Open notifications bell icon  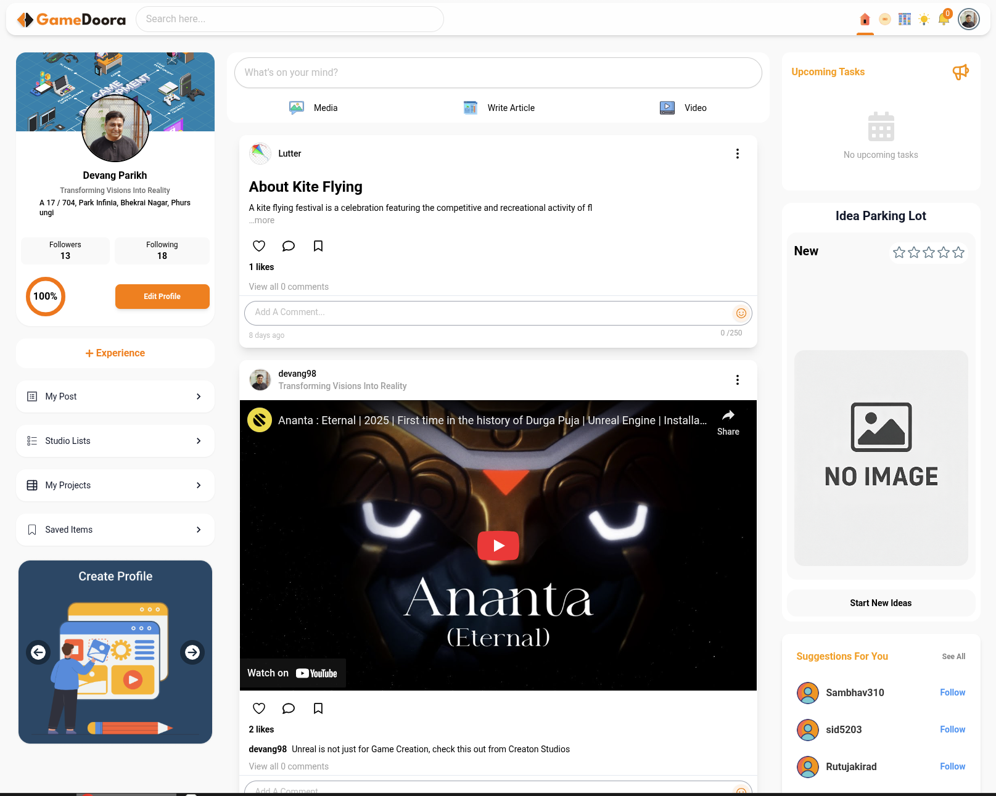pos(944,19)
